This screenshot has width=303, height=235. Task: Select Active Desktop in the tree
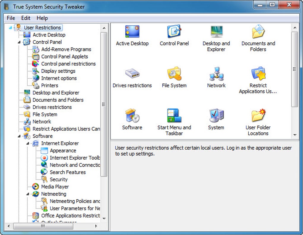[49, 35]
